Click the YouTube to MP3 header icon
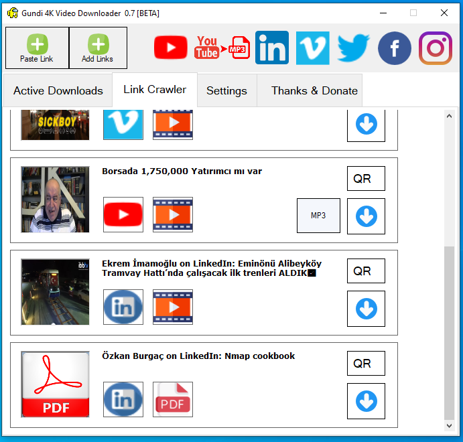Image resolution: width=463 pixels, height=442 pixels. pos(222,48)
